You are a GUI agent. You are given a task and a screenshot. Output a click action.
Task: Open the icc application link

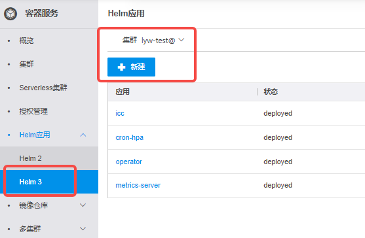coord(120,113)
